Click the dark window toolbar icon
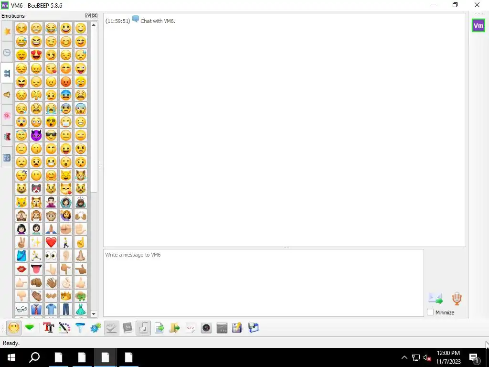Screen dimensions: 489x367 click(x=222, y=328)
